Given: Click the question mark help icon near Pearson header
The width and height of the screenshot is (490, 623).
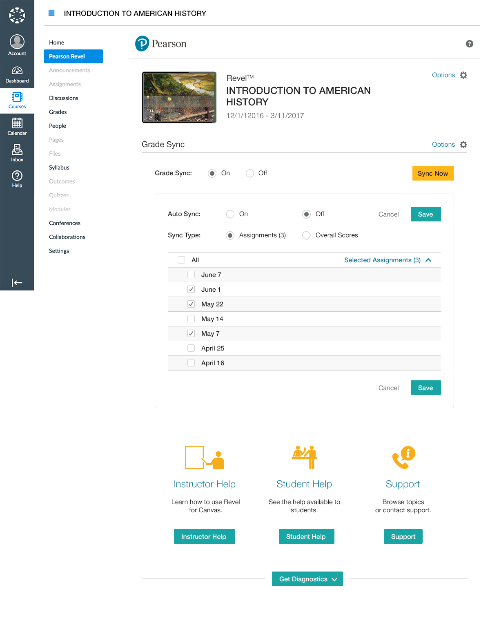Looking at the screenshot, I should 470,44.
